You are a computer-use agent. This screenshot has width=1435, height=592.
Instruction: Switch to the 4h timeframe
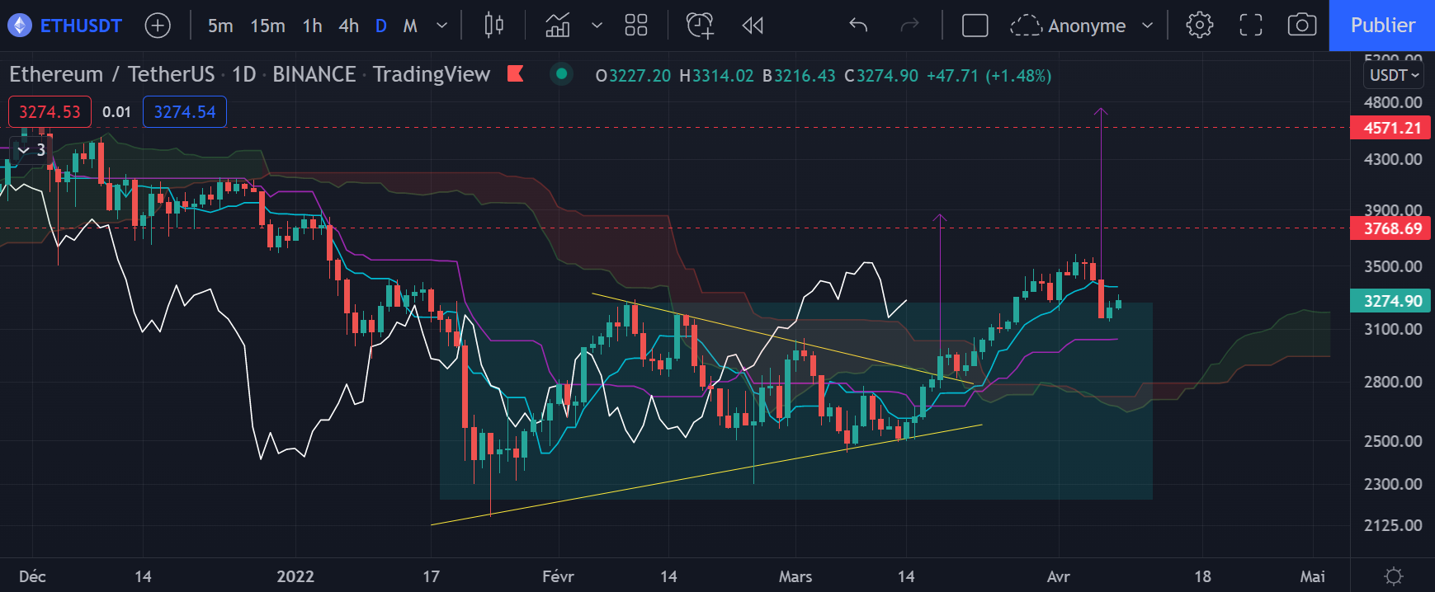pyautogui.click(x=348, y=26)
